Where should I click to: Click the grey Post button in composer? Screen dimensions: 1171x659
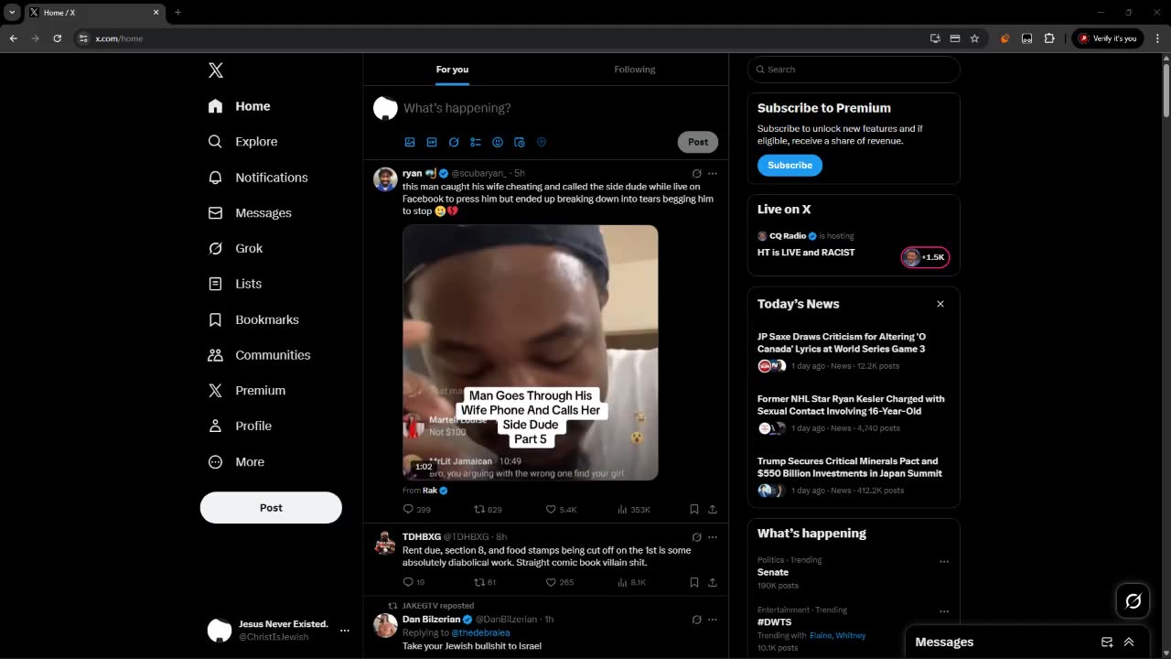698,142
